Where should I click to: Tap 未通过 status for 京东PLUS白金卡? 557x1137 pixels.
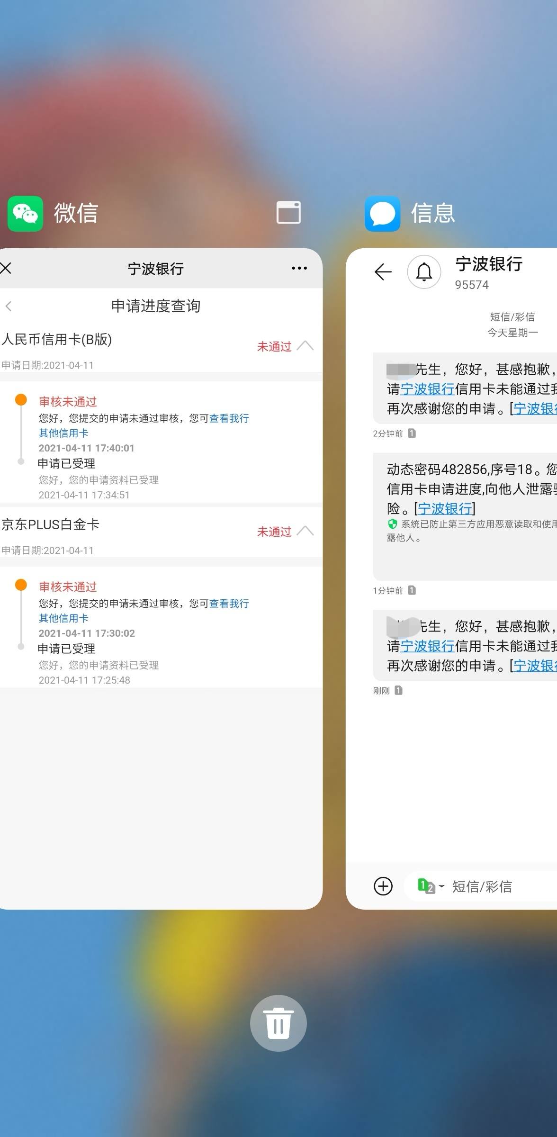pyautogui.click(x=274, y=532)
